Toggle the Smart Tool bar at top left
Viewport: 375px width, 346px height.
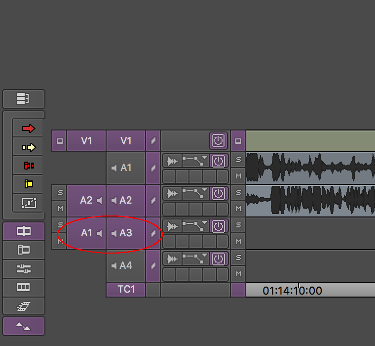[x=24, y=99]
